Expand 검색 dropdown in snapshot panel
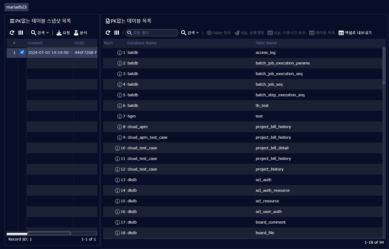 pyautogui.click(x=40, y=33)
